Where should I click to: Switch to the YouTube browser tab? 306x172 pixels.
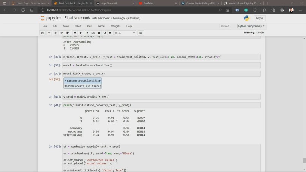[x=158, y=3]
